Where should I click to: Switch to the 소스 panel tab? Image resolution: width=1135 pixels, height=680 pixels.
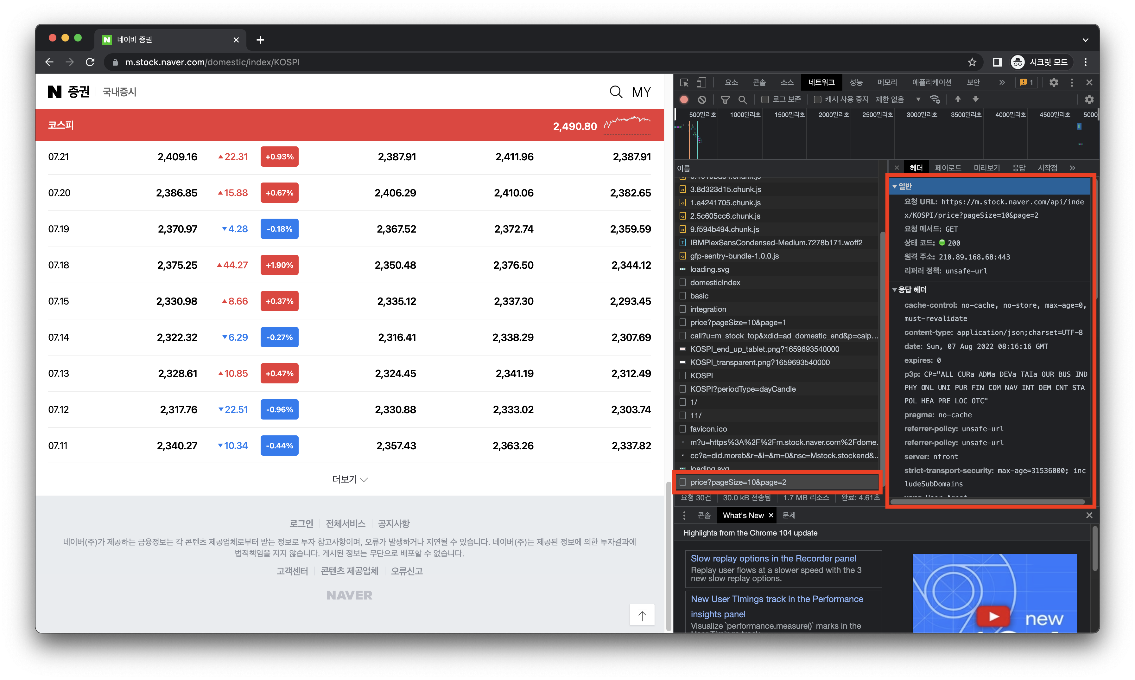pyautogui.click(x=787, y=82)
